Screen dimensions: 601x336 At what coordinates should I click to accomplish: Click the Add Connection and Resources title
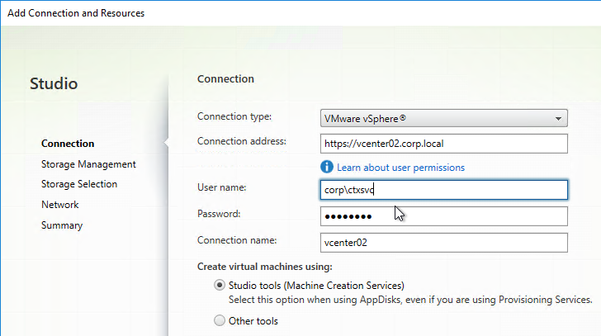pyautogui.click(x=76, y=13)
